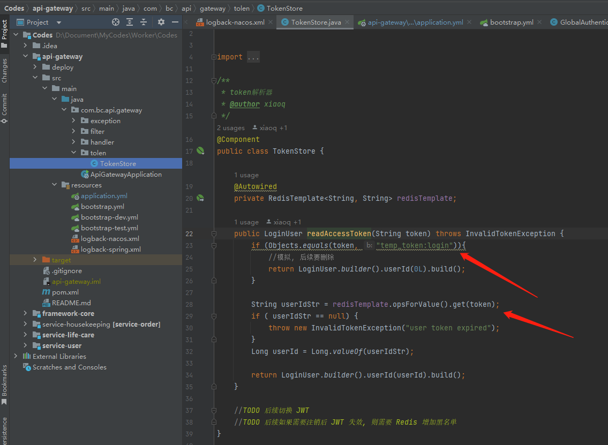Click api-gateway in the navigation breadcrumb
This screenshot has width=608, height=445.
[x=52, y=8]
